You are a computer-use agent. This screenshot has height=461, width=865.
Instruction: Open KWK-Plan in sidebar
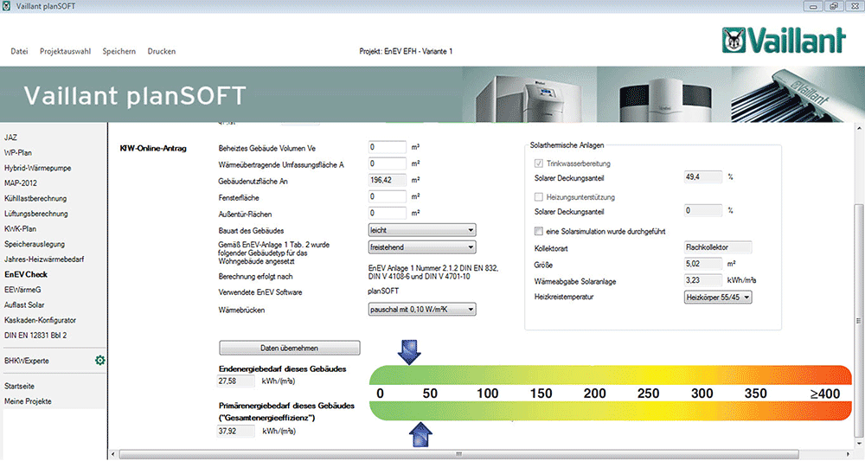click(20, 228)
